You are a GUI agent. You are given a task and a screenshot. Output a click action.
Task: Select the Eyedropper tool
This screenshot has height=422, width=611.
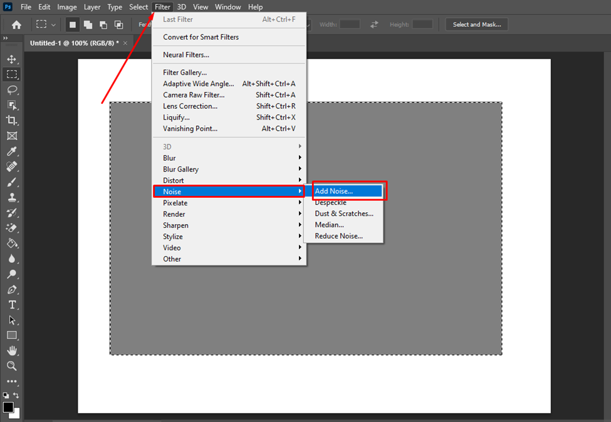coord(12,151)
